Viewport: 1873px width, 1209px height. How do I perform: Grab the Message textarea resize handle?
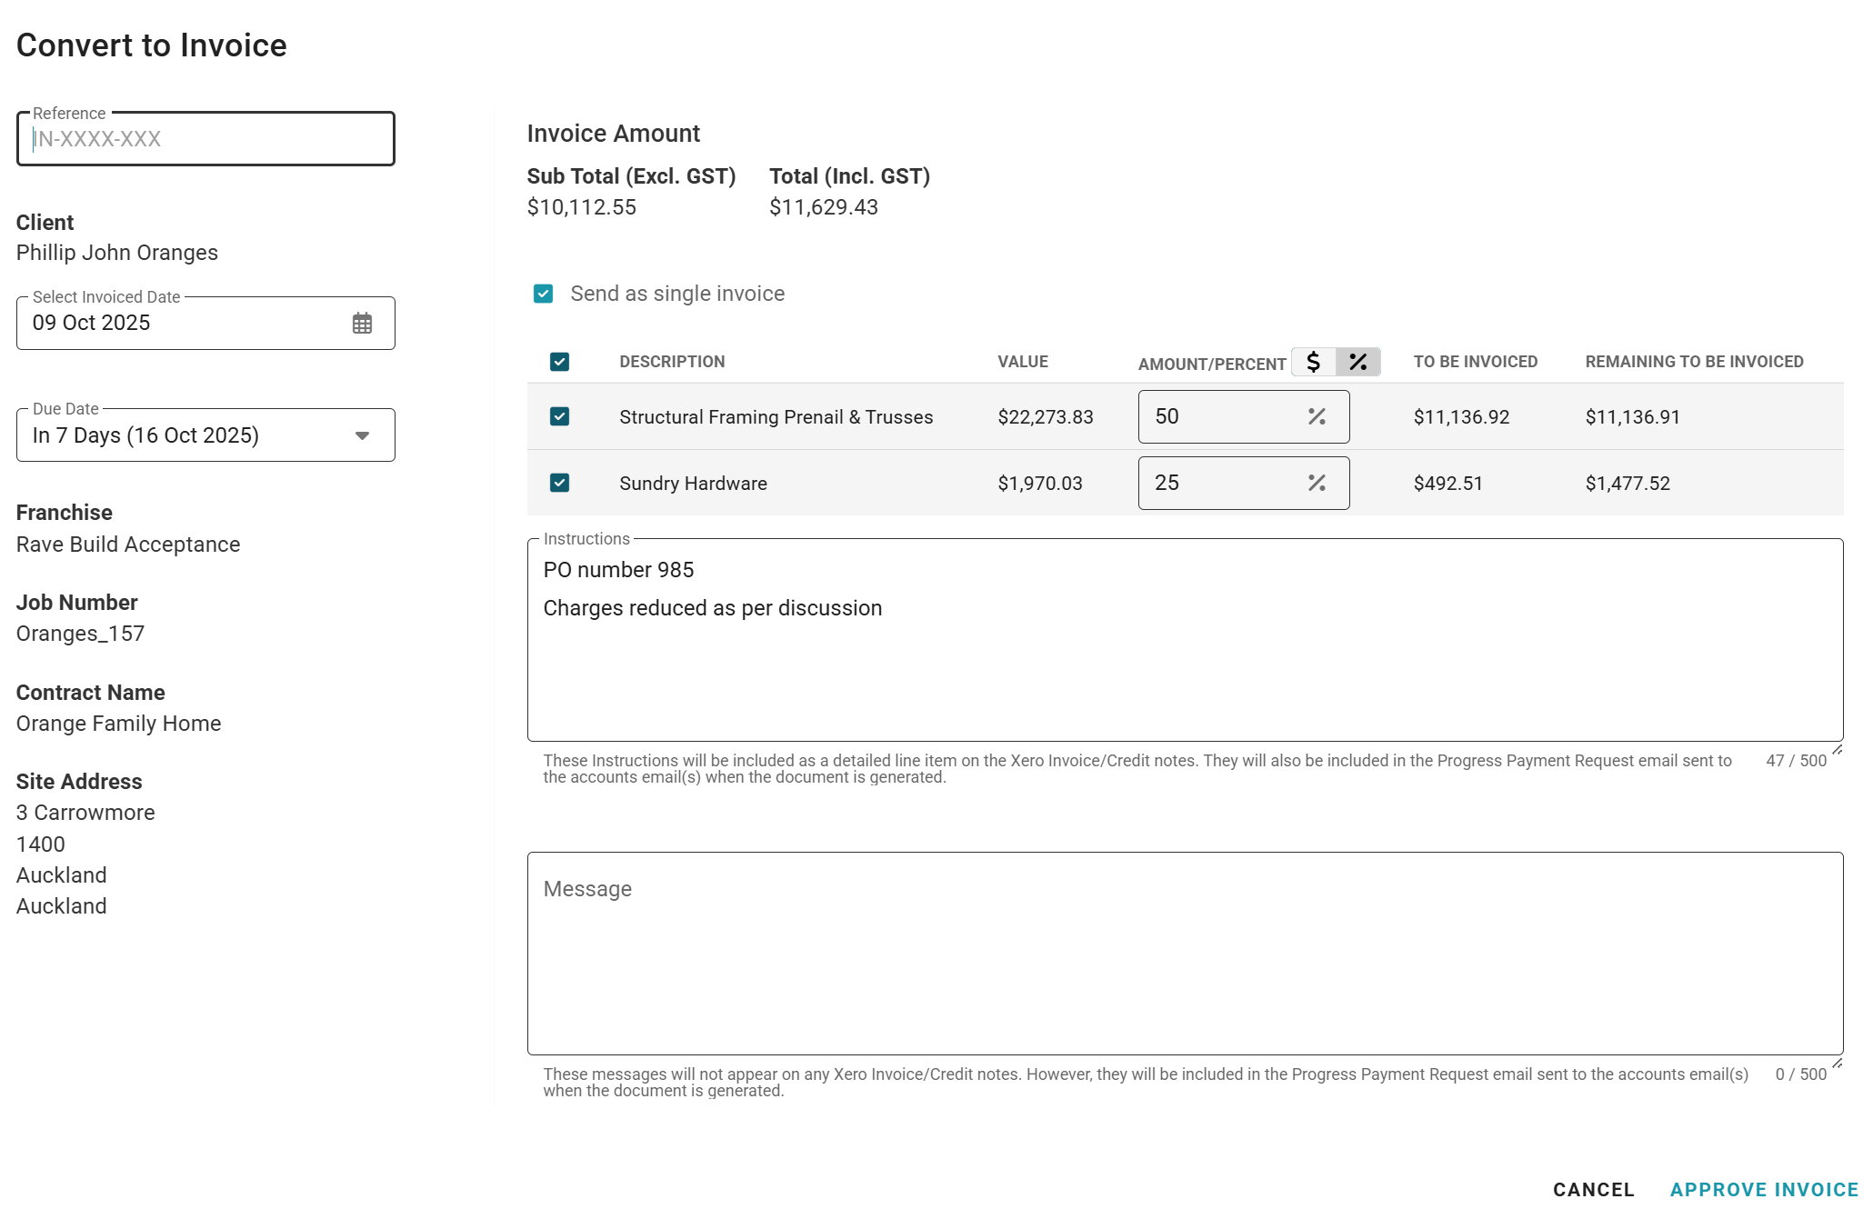[1837, 1063]
